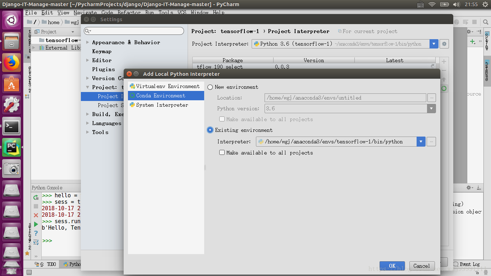Open the File menu
Screen dimensions: 491x276
coord(31,13)
